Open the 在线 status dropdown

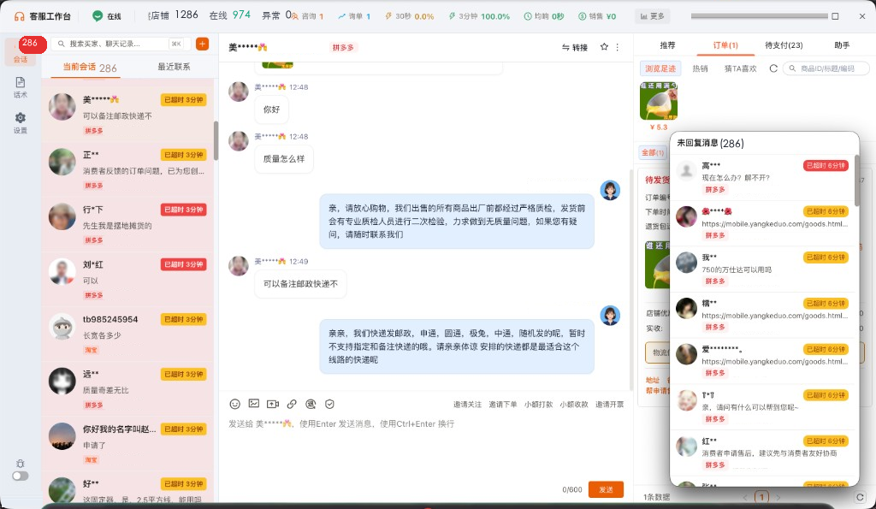tap(107, 16)
